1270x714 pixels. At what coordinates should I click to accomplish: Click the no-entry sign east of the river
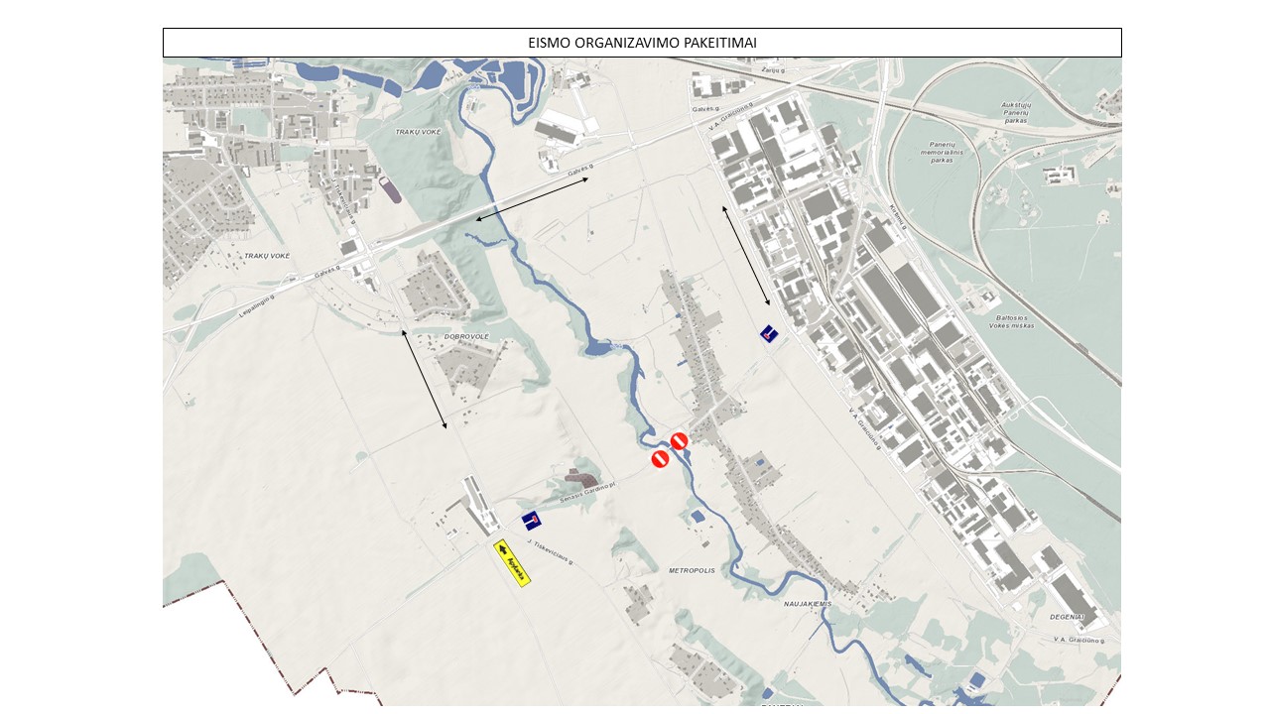click(680, 441)
